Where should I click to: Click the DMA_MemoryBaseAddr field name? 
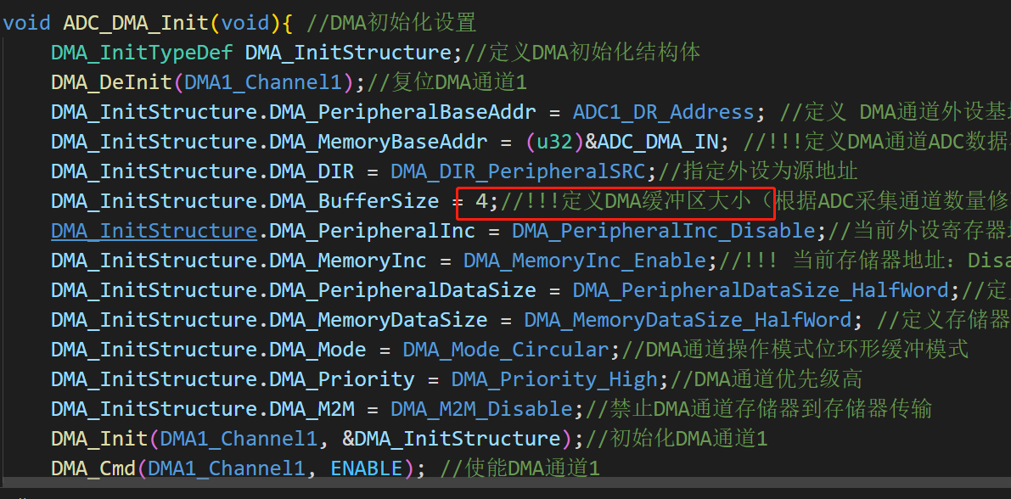[379, 142]
